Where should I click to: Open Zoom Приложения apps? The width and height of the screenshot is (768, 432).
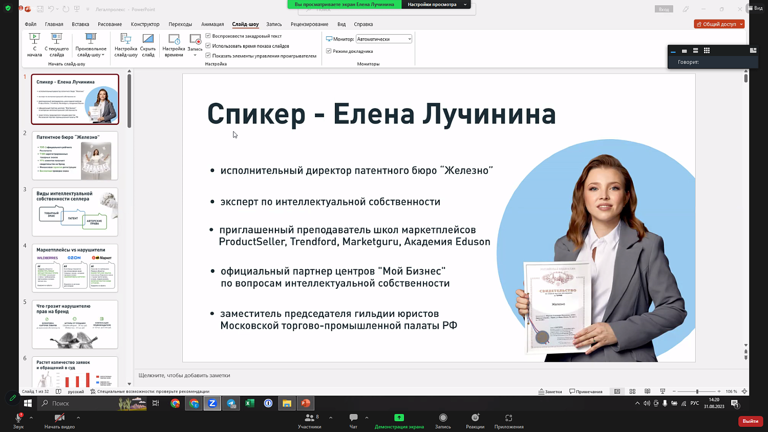tap(509, 421)
